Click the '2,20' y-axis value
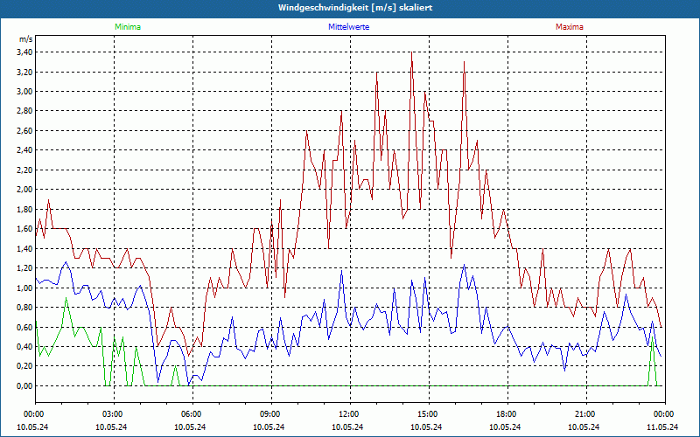This screenshot has height=437, width=700. [x=25, y=170]
